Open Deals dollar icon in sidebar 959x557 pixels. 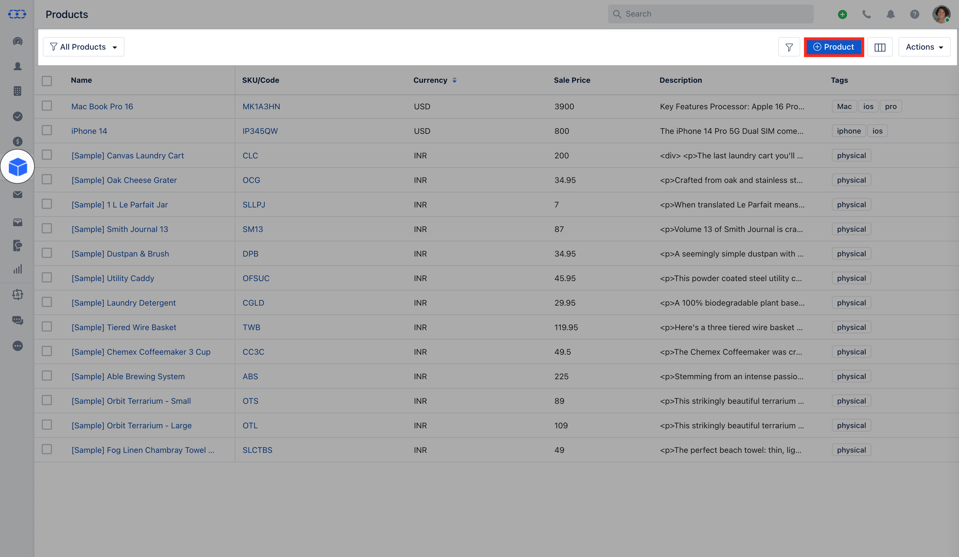(17, 142)
